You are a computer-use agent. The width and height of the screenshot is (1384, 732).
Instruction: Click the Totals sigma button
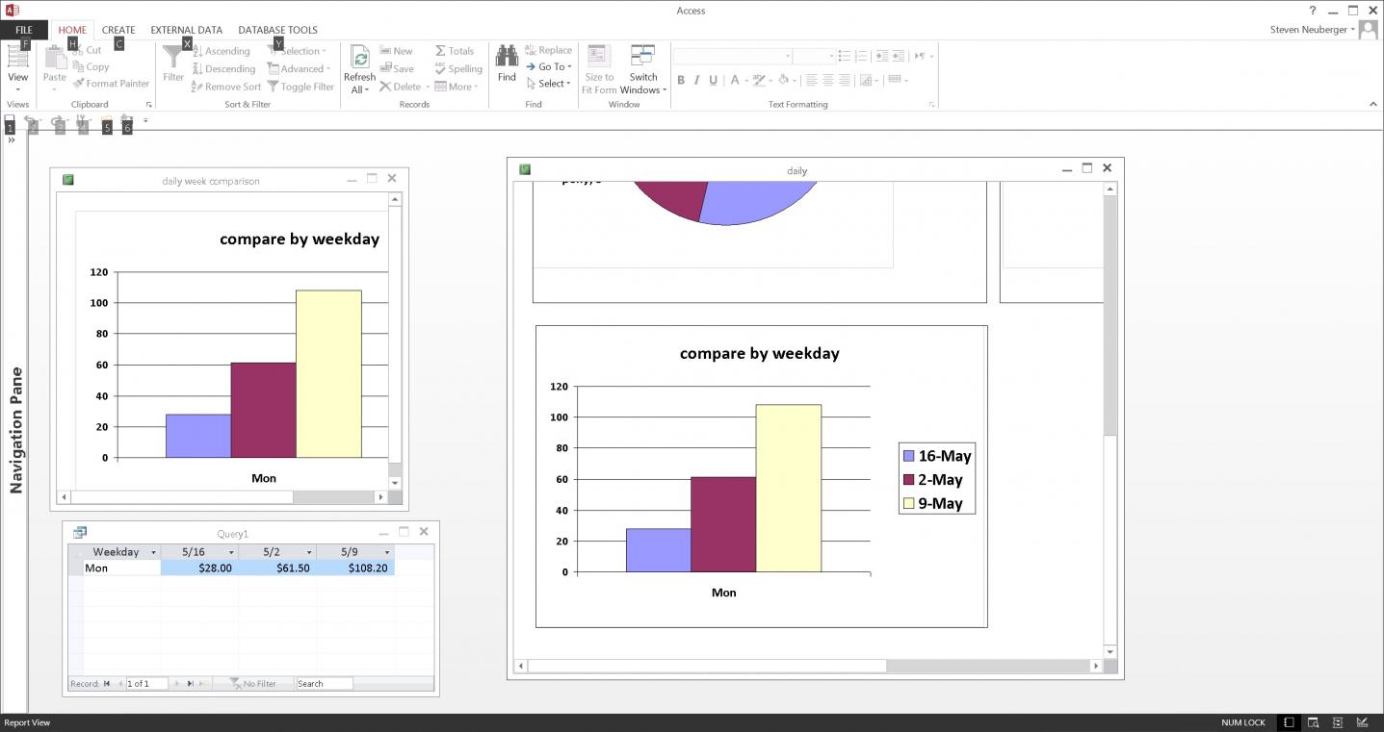tap(455, 51)
